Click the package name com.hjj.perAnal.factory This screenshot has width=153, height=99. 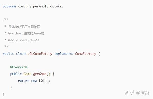[x=41, y=6]
